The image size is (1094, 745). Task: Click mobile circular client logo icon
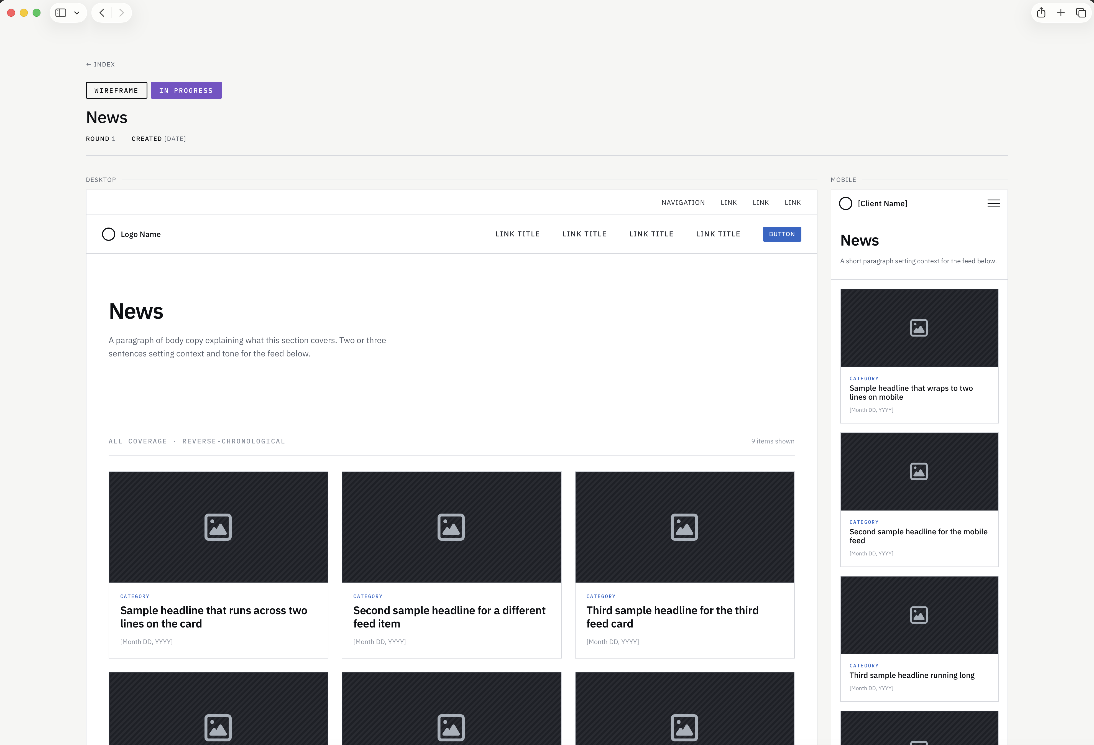point(846,203)
